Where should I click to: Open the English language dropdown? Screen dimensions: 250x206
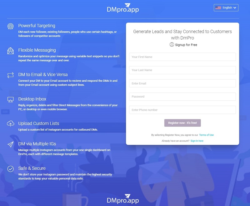pyautogui.click(x=226, y=8)
